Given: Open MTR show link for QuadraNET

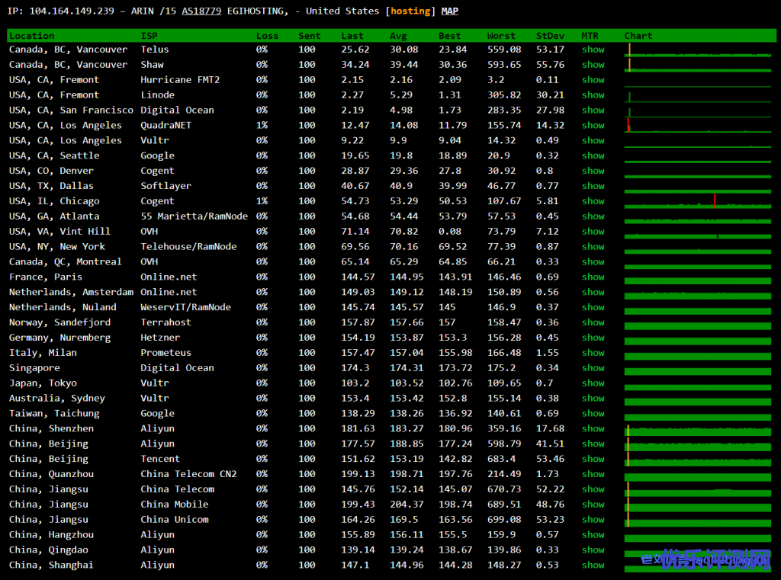Looking at the screenshot, I should click(x=593, y=126).
